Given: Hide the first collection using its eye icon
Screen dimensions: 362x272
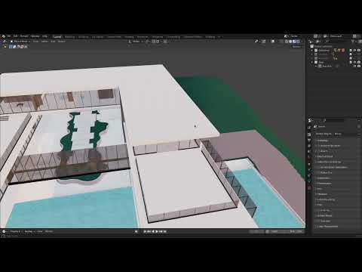Looking at the screenshot, I should [x=354, y=51].
